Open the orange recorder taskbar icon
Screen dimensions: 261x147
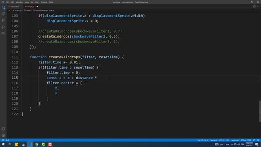click(x=50, y=144)
